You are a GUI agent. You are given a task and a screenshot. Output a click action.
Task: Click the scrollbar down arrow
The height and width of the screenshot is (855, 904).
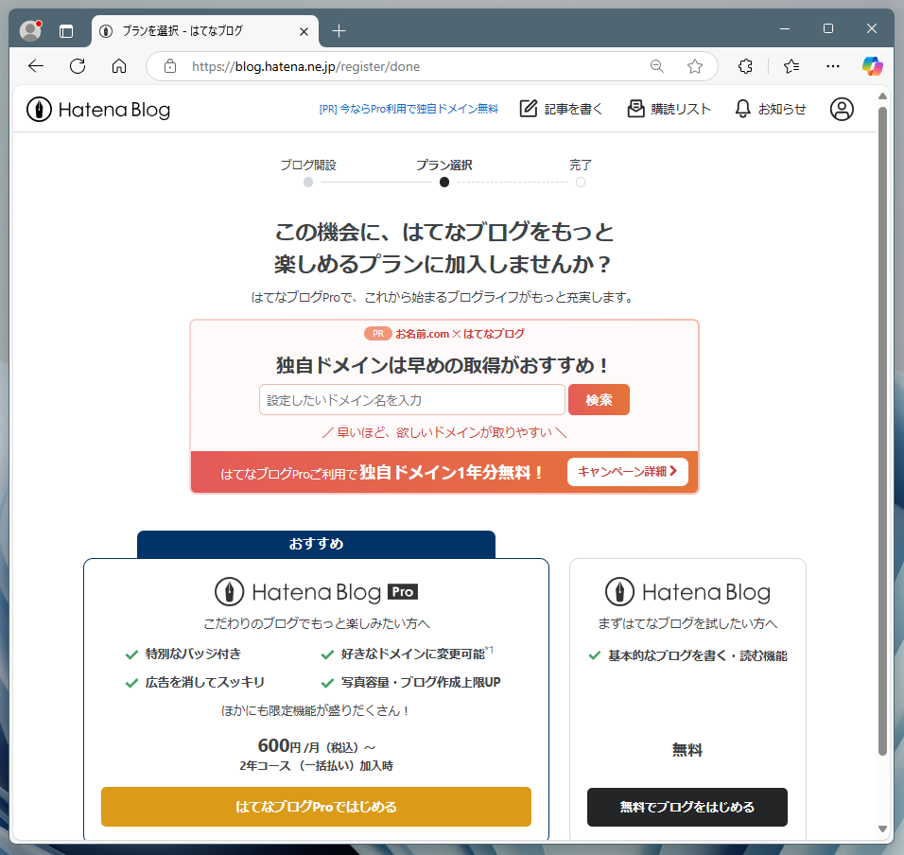pos(882,829)
